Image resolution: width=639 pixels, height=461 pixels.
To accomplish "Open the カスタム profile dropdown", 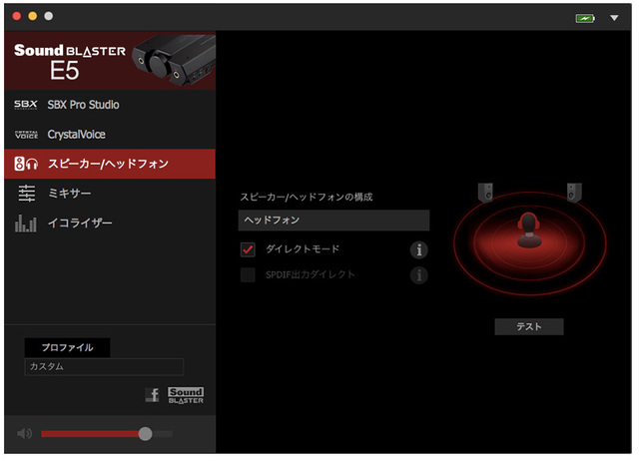I will (104, 367).
